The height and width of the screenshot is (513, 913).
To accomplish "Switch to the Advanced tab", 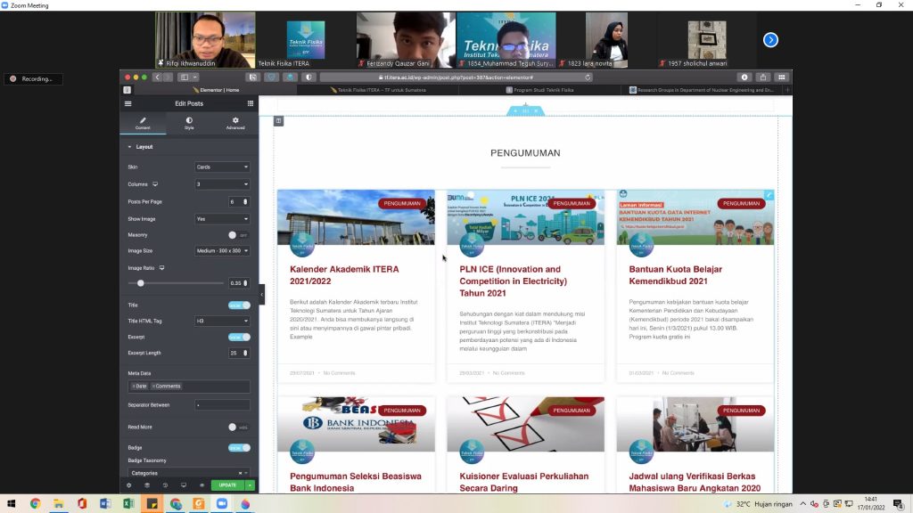I will (x=235, y=123).
